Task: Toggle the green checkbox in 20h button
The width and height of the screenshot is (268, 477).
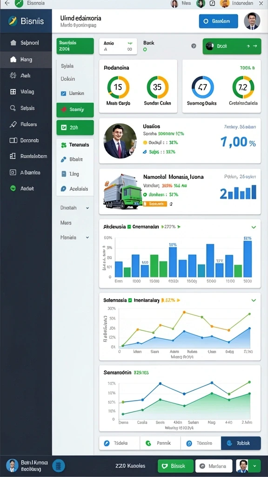Action: pyautogui.click(x=63, y=128)
